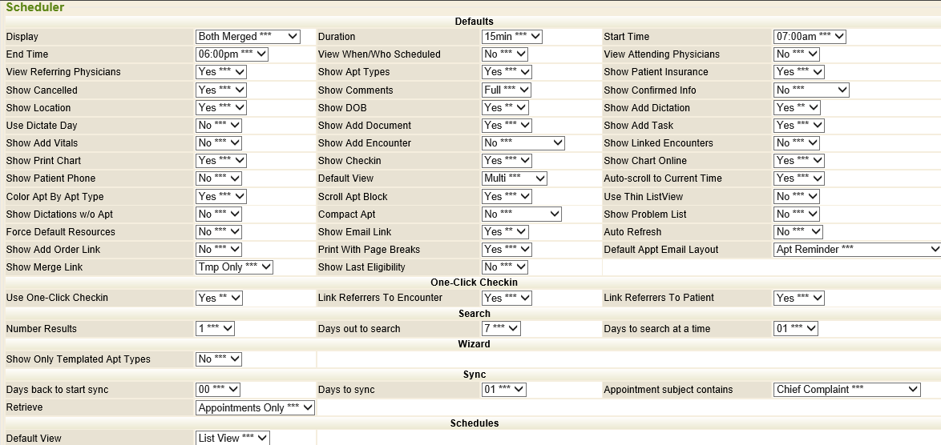Open the Start Time dropdown

point(810,37)
